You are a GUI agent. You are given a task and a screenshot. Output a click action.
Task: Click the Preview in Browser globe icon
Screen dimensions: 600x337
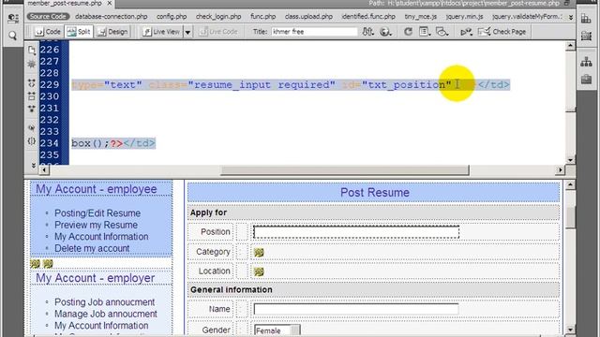pos(385,32)
